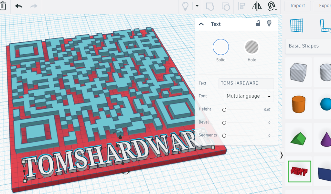Select the Ruler helper tool

point(326,26)
